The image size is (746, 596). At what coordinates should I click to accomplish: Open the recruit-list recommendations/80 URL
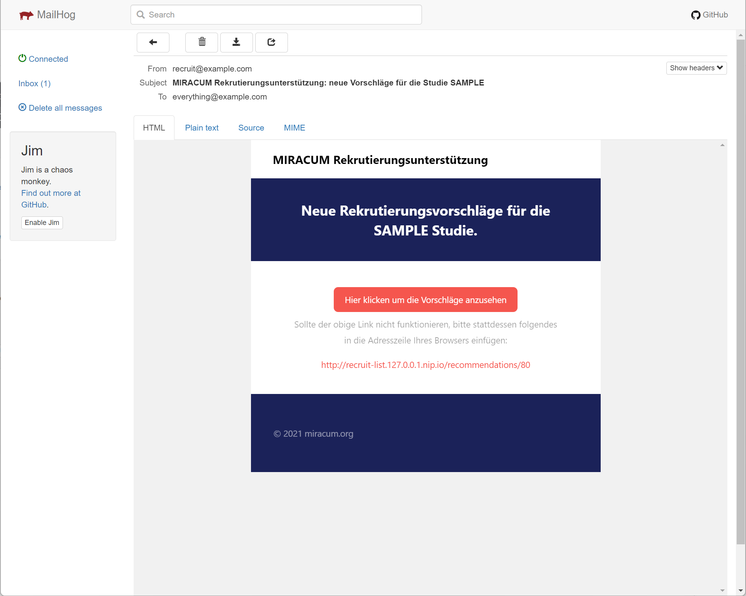[x=425, y=365]
